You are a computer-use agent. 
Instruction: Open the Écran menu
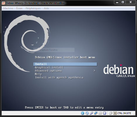click(x=19, y=8)
